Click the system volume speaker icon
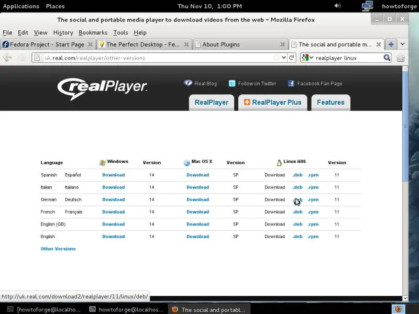The image size is (419, 314). (338, 6)
